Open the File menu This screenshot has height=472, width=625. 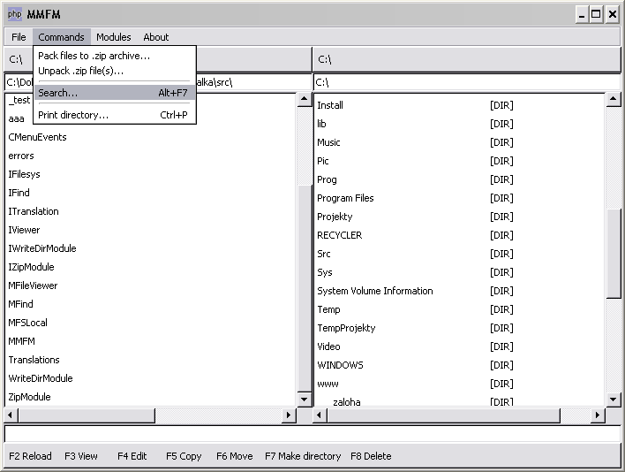(19, 37)
